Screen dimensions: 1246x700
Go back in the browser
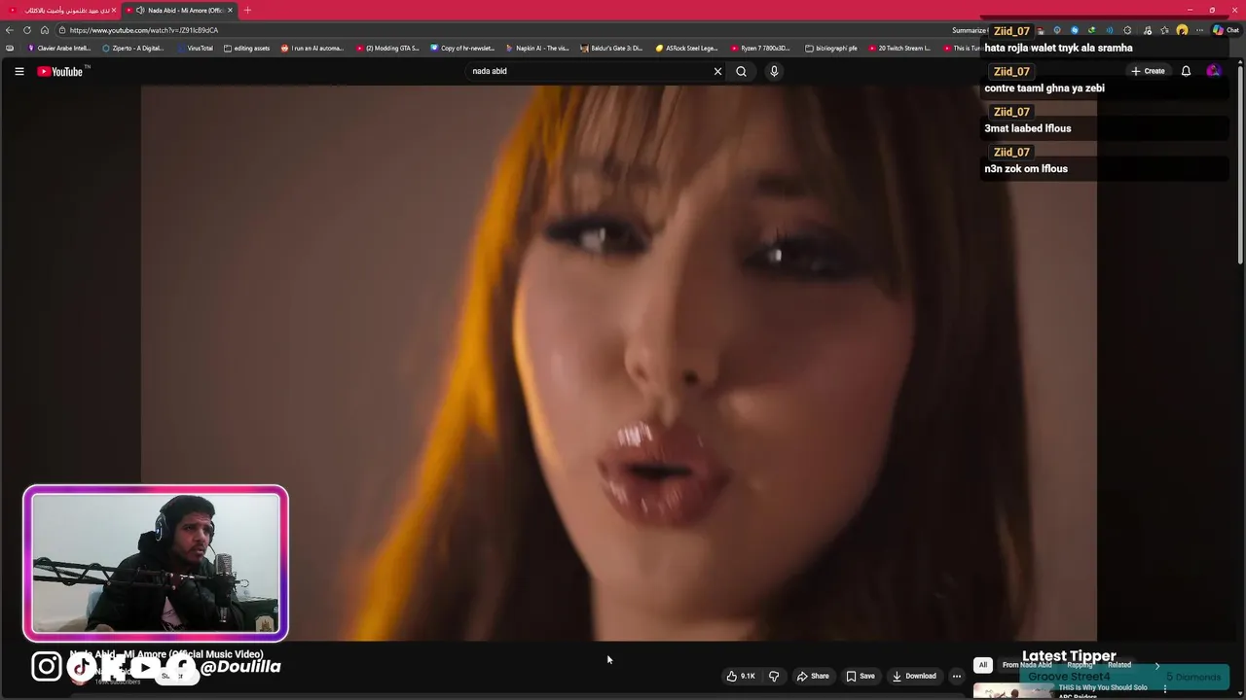point(10,30)
